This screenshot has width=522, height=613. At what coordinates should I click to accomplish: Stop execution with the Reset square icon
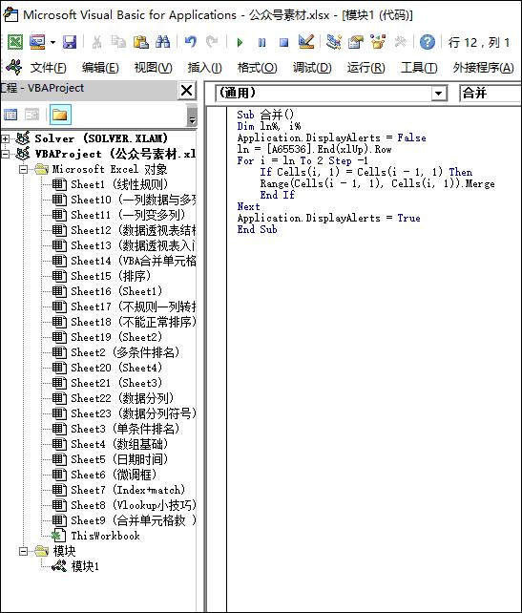click(284, 42)
